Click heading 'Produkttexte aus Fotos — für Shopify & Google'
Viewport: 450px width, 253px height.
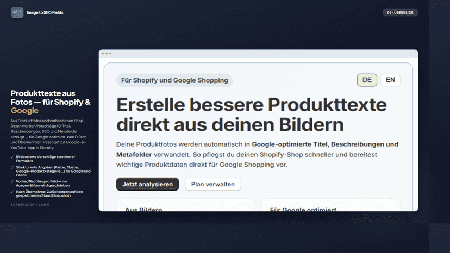click(x=51, y=102)
